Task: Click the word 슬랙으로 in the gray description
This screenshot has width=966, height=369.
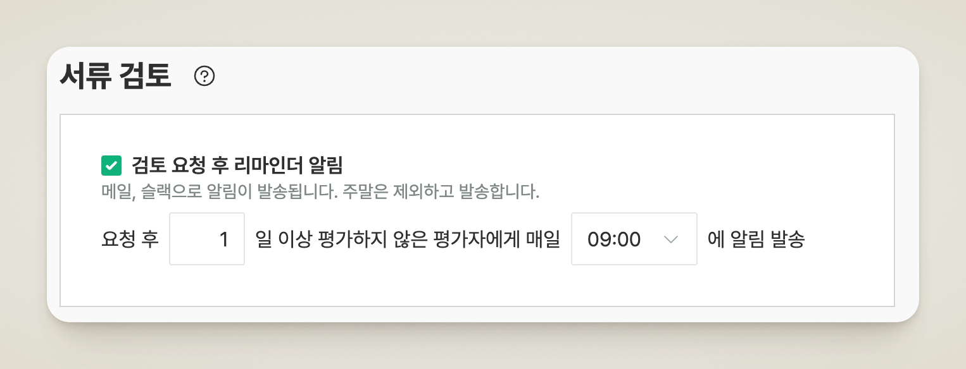Action: coord(170,192)
